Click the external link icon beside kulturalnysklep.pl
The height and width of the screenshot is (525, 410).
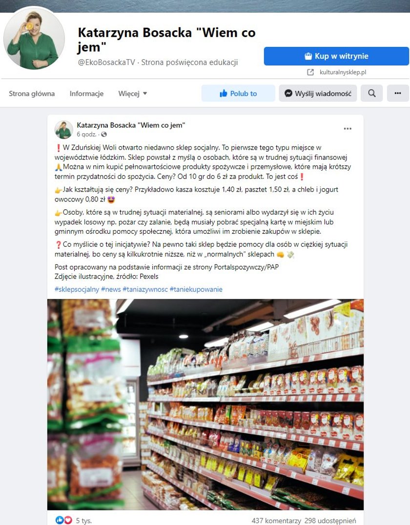tap(310, 72)
